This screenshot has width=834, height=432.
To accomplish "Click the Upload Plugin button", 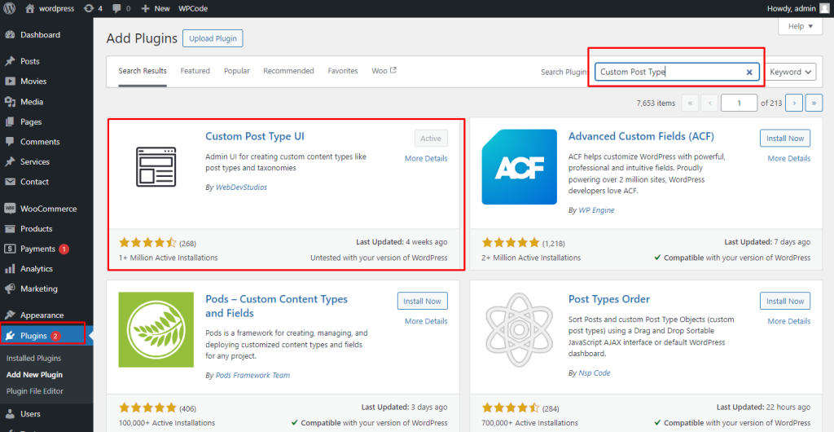I will coord(213,39).
